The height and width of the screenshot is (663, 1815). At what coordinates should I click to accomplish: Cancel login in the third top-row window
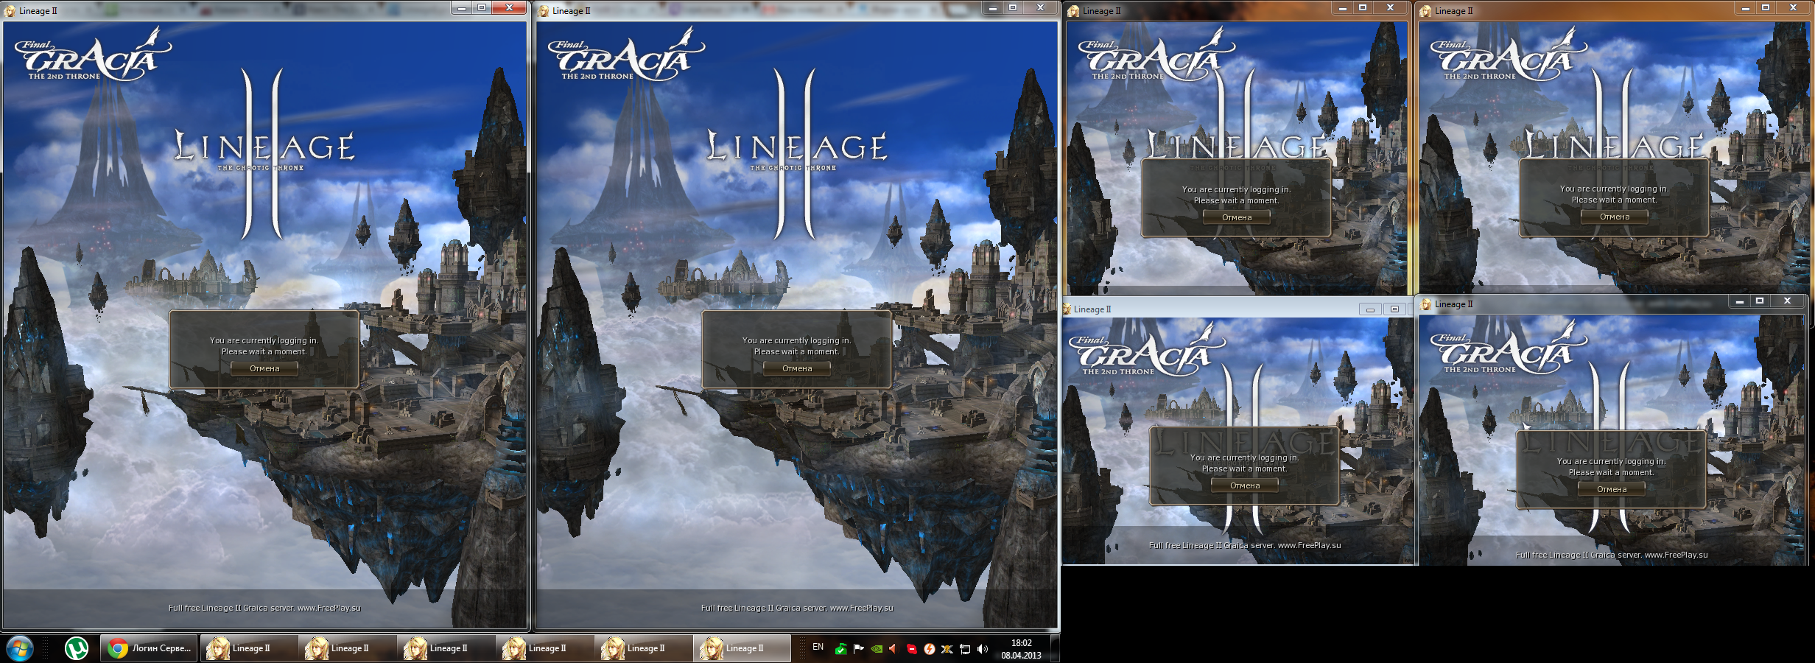(1237, 217)
